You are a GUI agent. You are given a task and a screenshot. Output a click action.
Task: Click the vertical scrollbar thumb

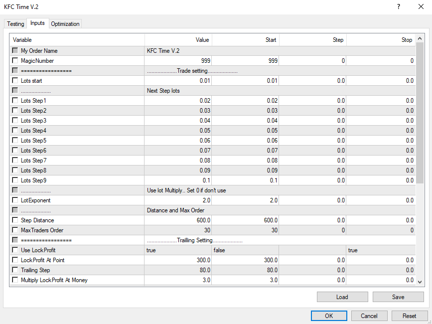click(x=420, y=113)
